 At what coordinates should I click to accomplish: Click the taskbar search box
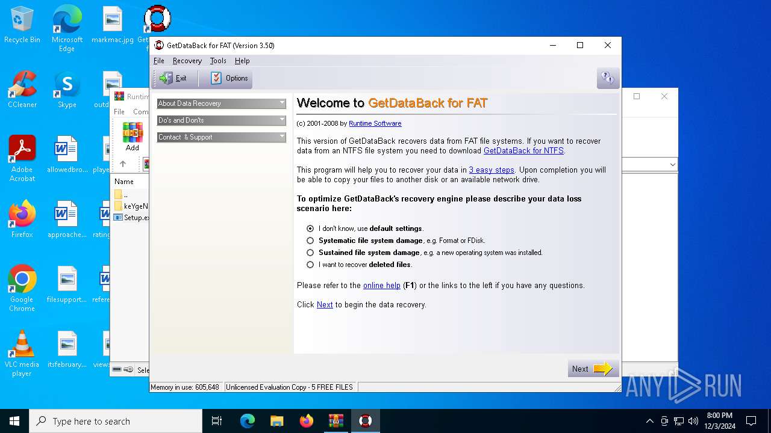tap(116, 421)
